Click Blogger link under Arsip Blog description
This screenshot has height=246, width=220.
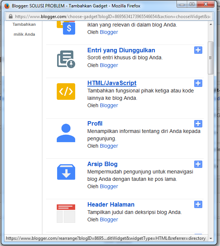click(x=109, y=186)
